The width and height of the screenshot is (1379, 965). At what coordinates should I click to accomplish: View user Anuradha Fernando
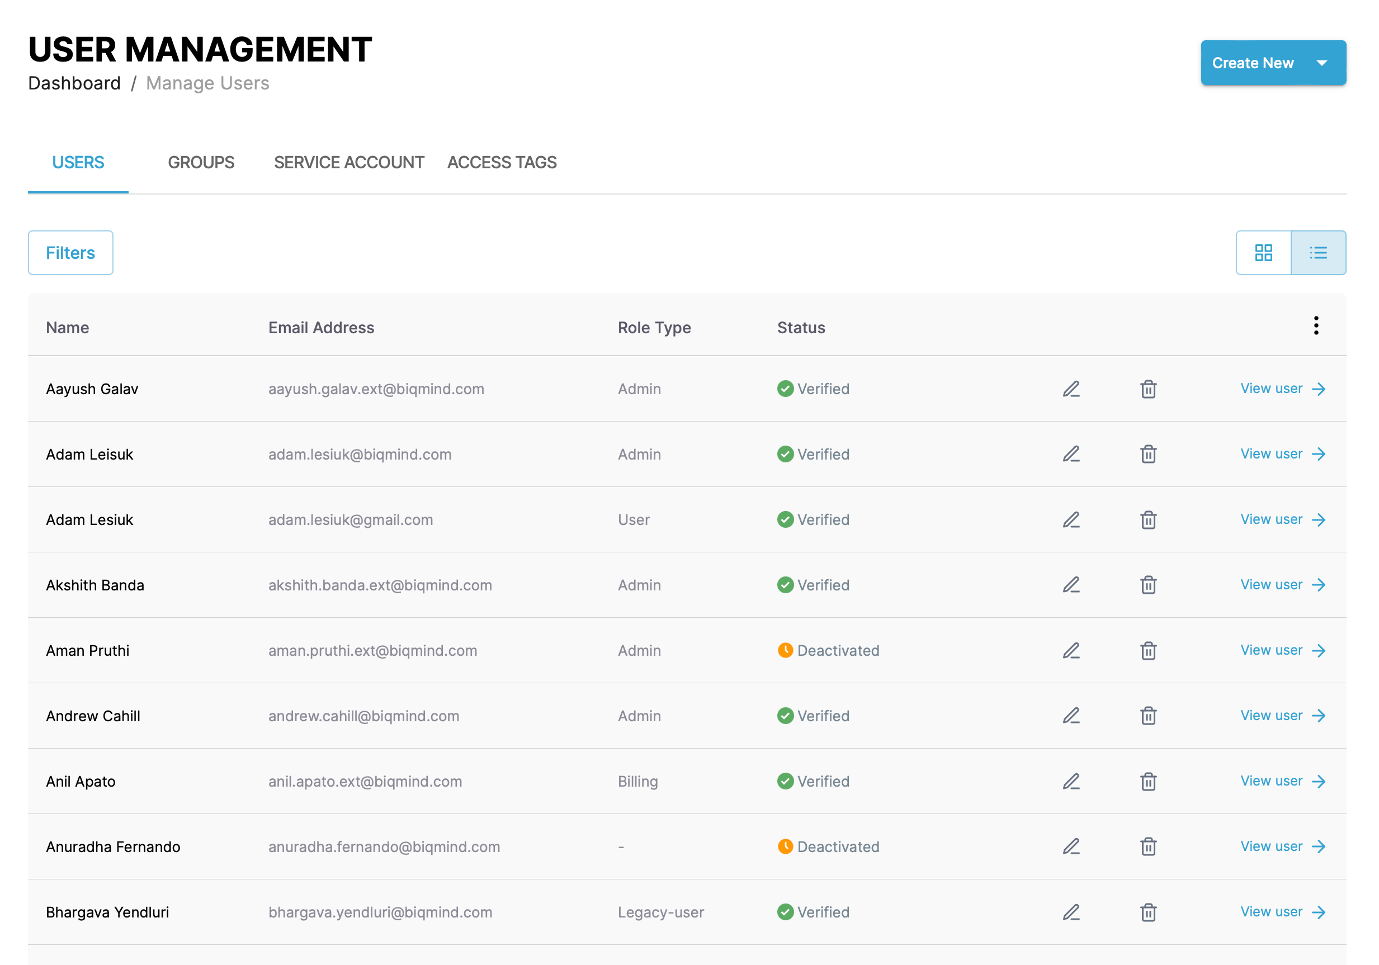click(1283, 846)
